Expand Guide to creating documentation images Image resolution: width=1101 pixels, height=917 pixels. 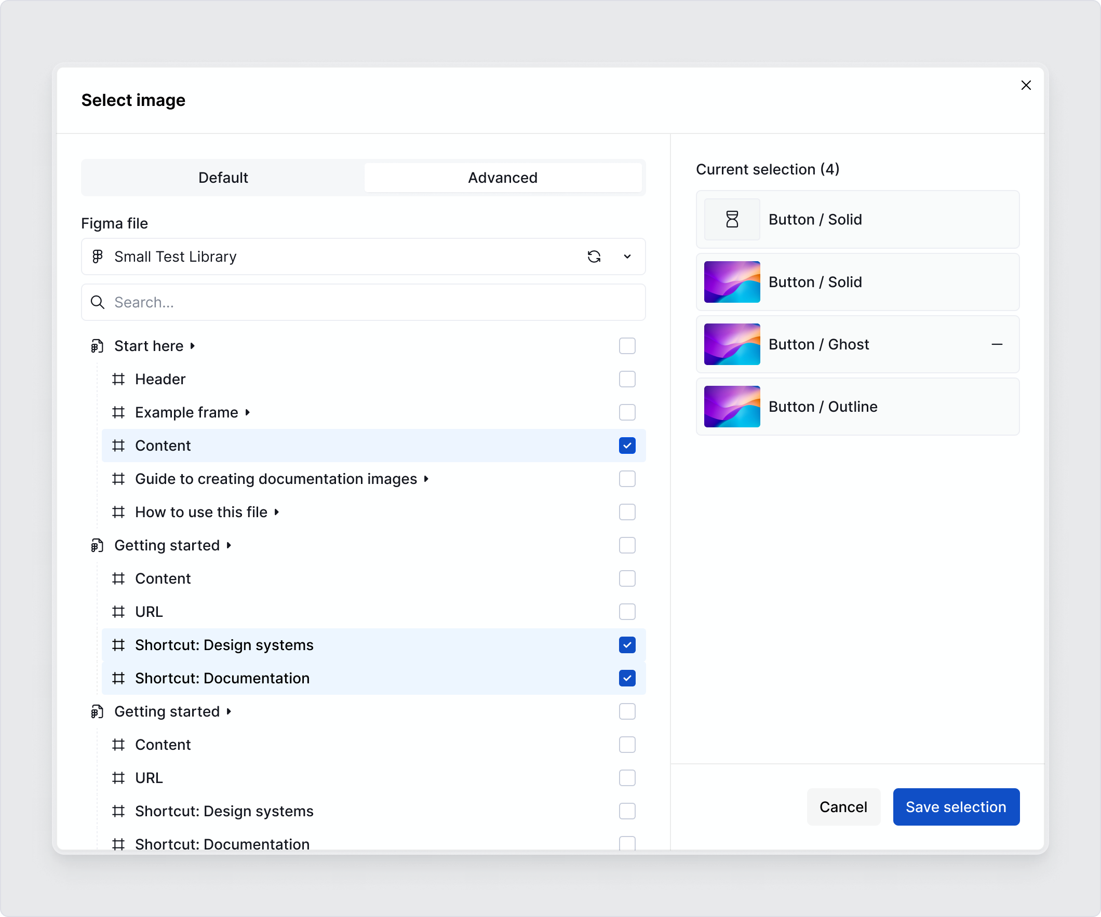pyautogui.click(x=425, y=479)
